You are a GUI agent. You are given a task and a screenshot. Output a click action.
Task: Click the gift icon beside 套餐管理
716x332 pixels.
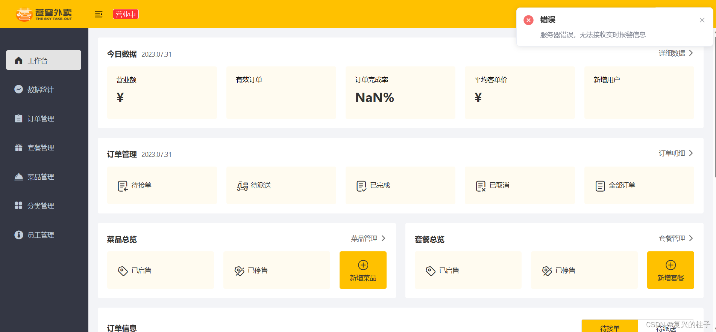click(18, 147)
